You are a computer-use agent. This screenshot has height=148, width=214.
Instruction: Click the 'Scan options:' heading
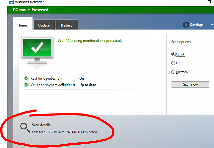(x=181, y=42)
